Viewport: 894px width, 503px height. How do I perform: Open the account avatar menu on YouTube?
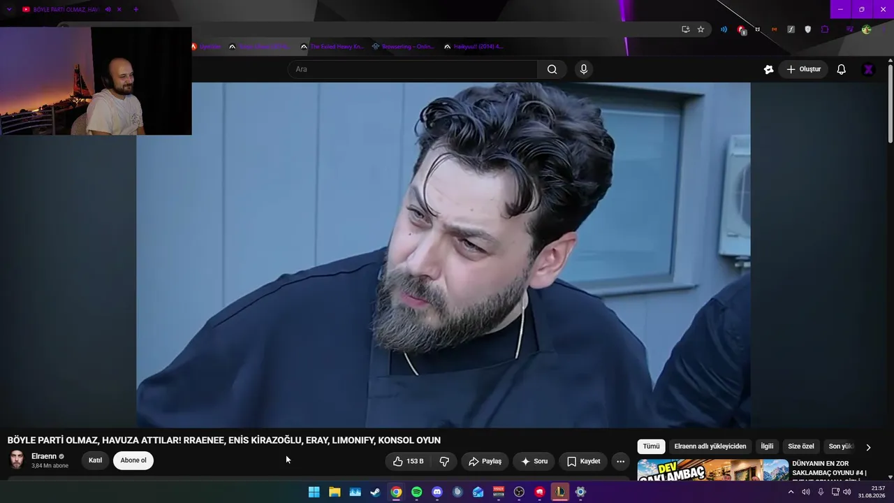pos(868,69)
